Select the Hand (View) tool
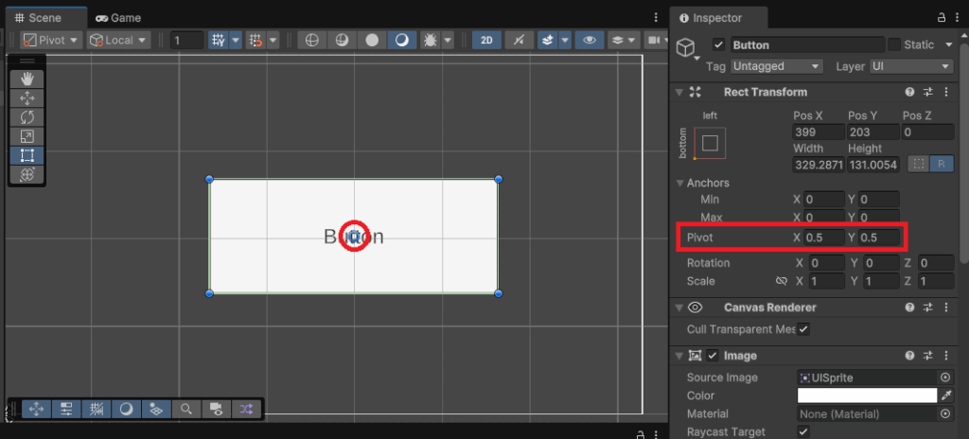Screen dimensions: 969x439 27,79
